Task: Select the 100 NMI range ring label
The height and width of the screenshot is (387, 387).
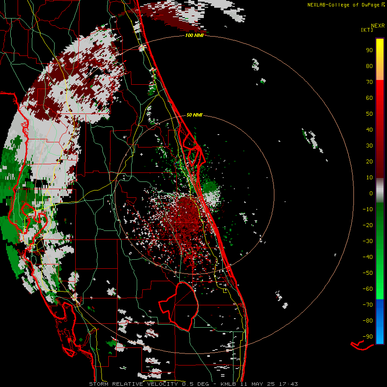Action: pos(194,35)
